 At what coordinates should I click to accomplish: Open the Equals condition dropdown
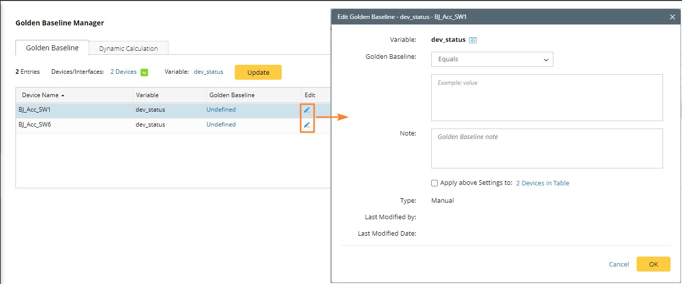[492, 59]
